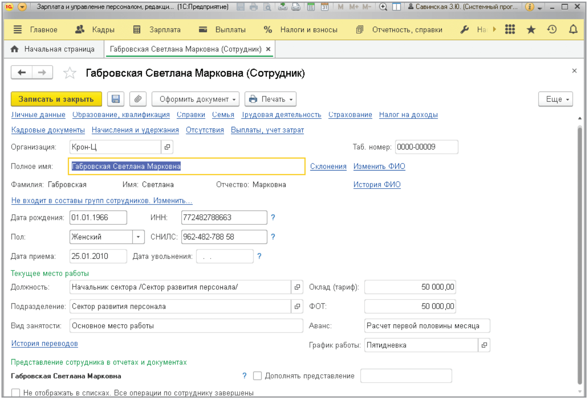Click the zoom magnifier icon in title bar
Screen dimensions: 587x399
(x=383, y=7)
